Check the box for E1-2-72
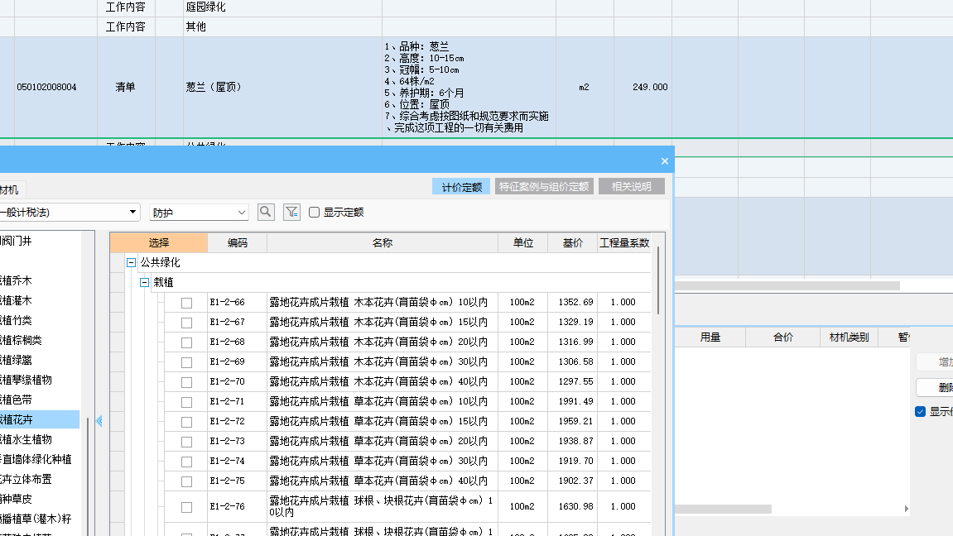Screen dimensions: 953x536 pos(186,422)
